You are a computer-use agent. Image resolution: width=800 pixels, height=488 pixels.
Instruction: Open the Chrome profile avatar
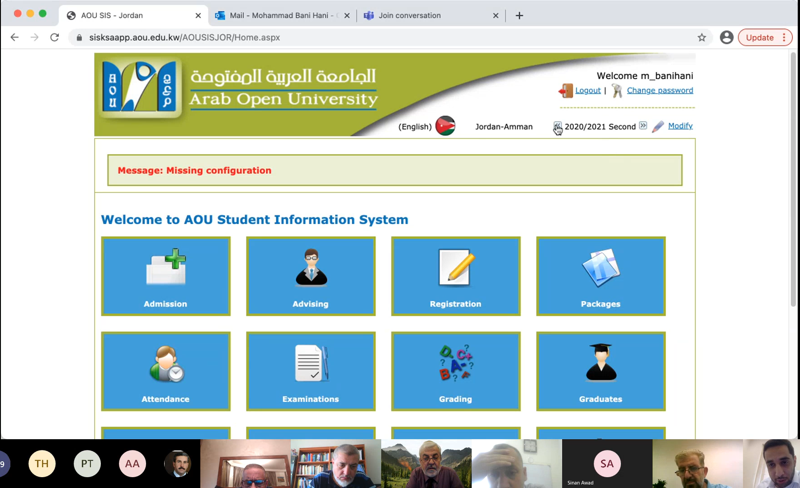[727, 38]
